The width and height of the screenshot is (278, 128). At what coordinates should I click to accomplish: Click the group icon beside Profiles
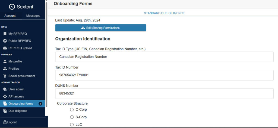click(x=5, y=69)
